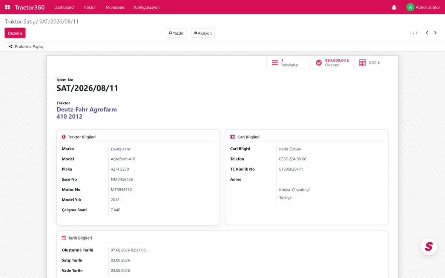Go to the previous record arrow
Image resolution: width=445 pixels, height=278 pixels.
(x=427, y=33)
